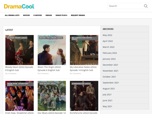Go to K Movies section
152x114 pixels.
pyautogui.click(x=37, y=15)
